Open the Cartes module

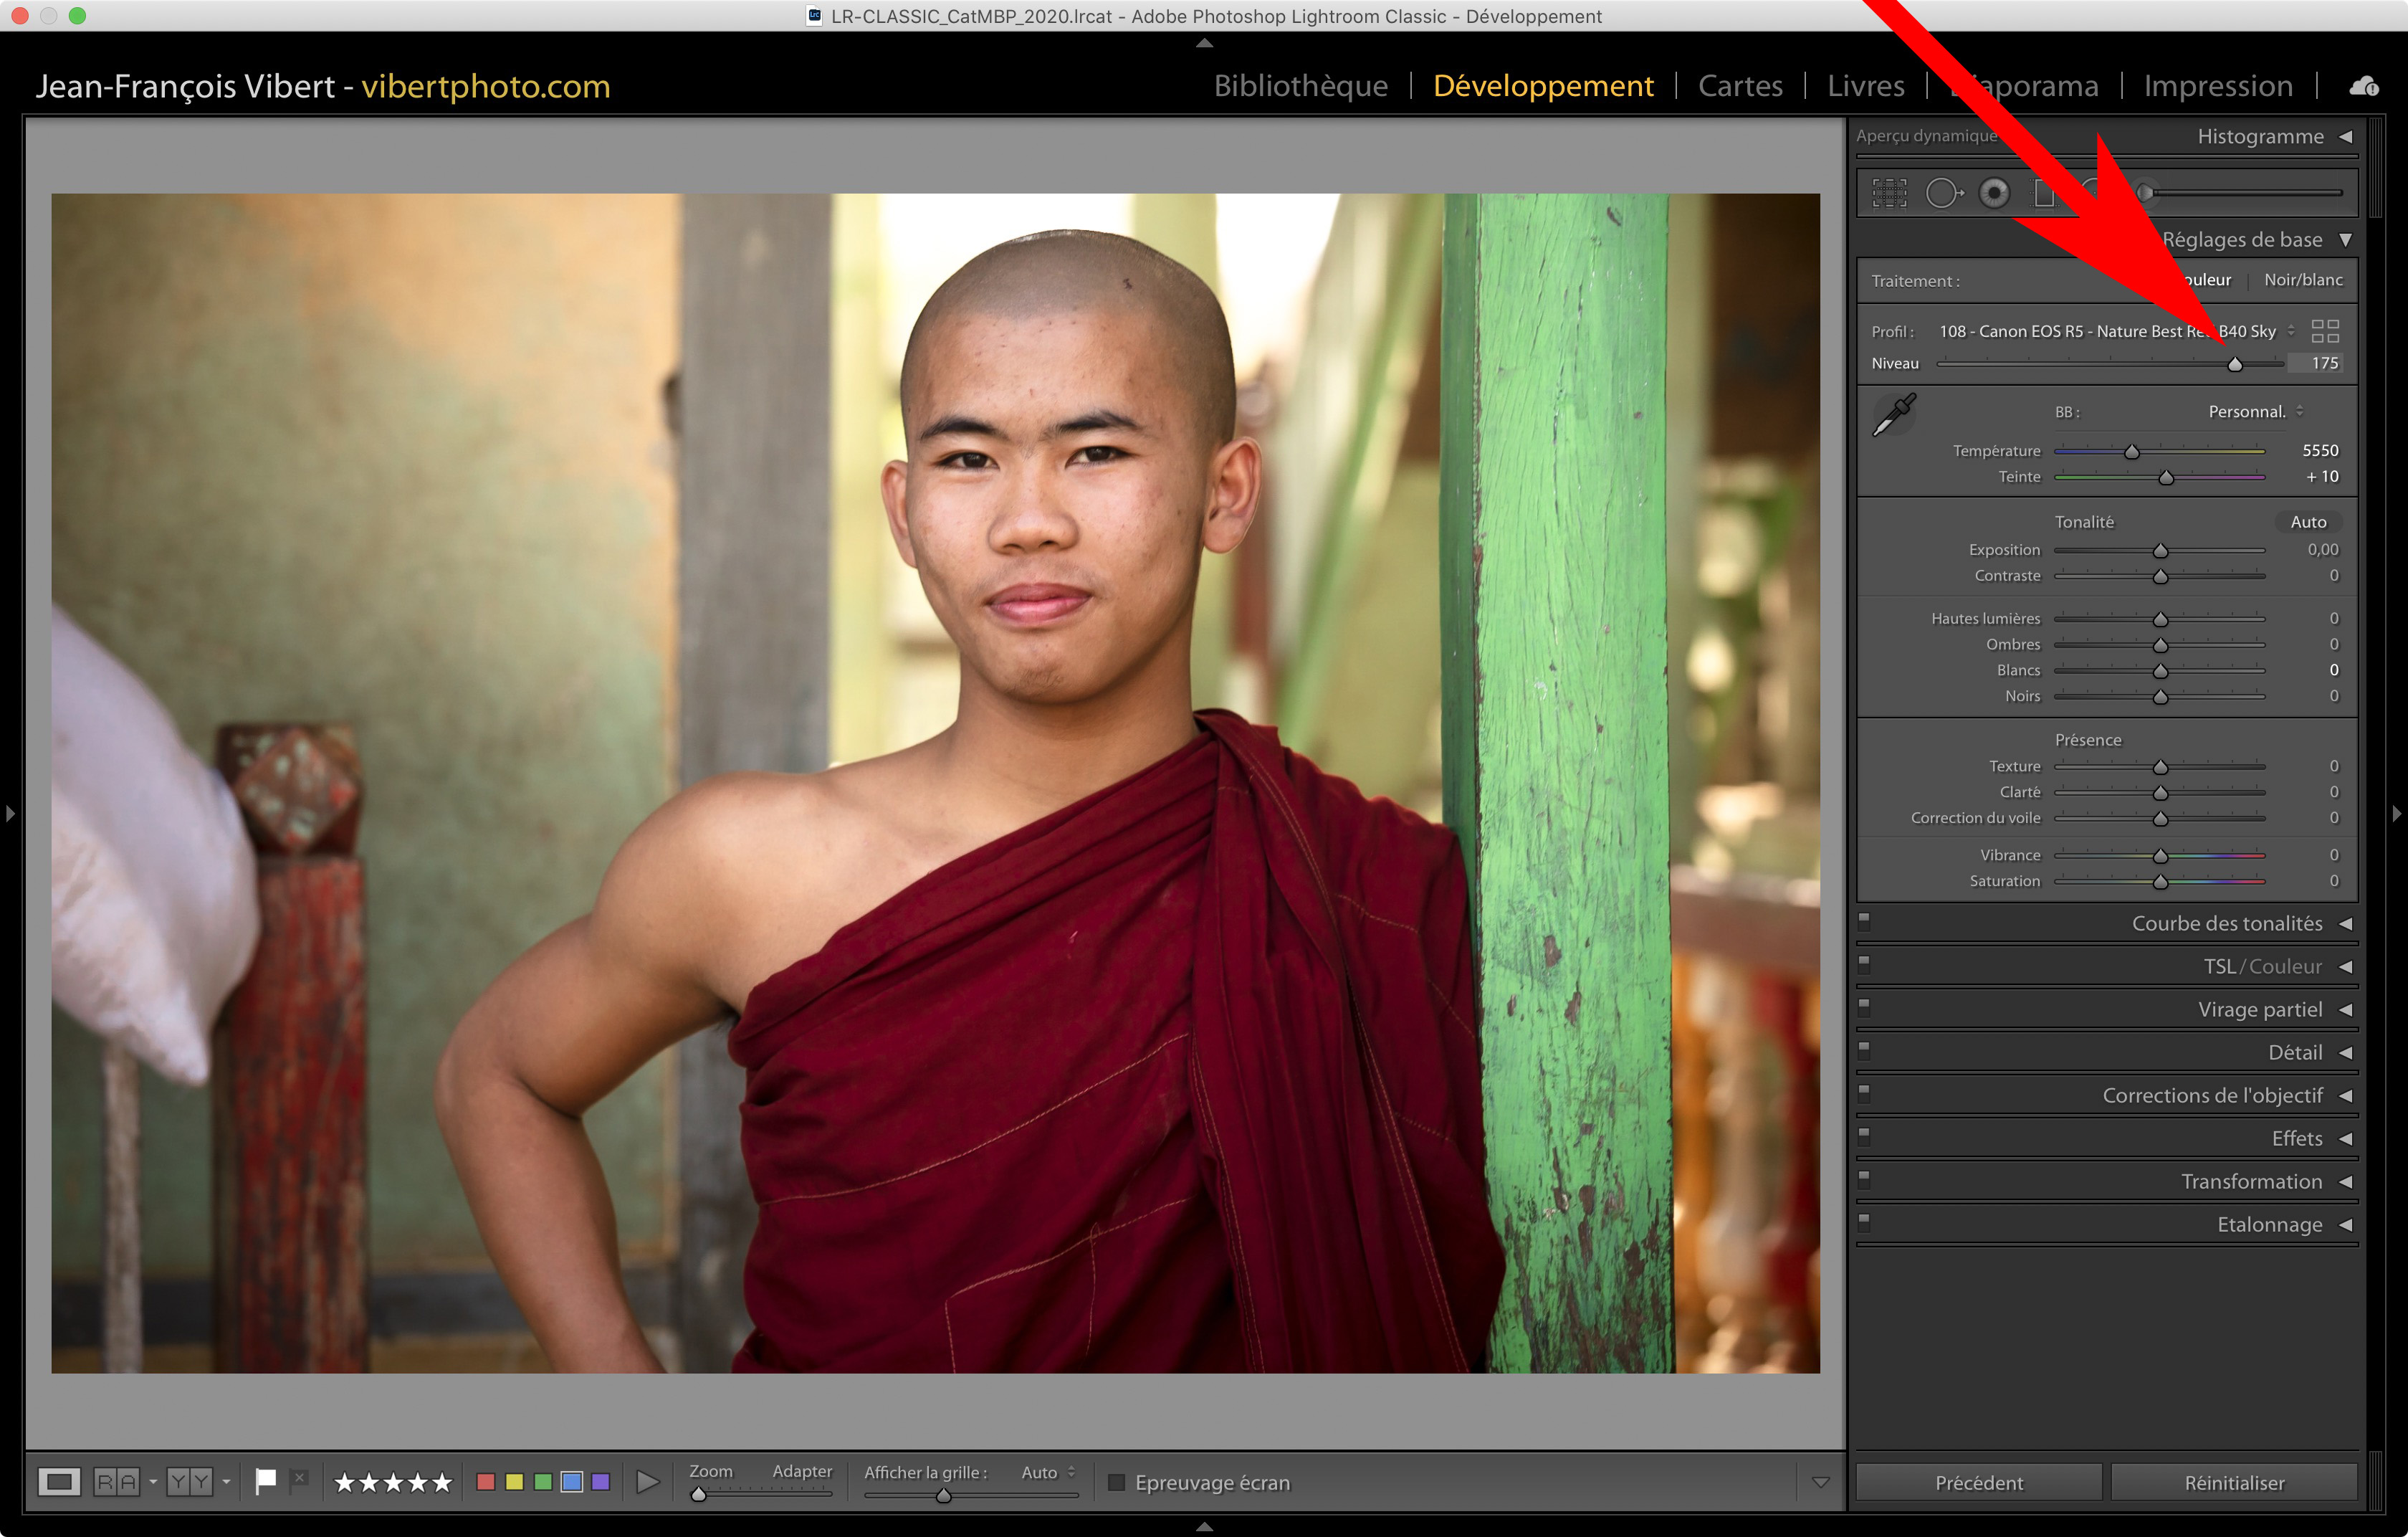1740,86
